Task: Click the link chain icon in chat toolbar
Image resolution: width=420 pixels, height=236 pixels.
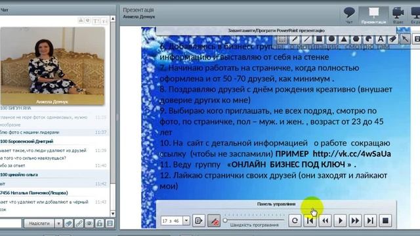Action: (x=79, y=223)
